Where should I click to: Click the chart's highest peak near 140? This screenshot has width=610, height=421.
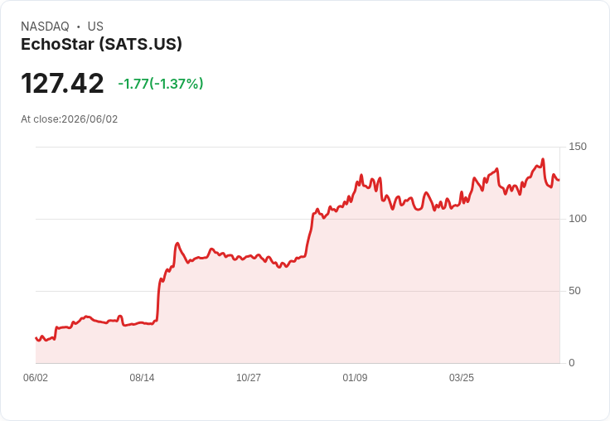click(543, 159)
